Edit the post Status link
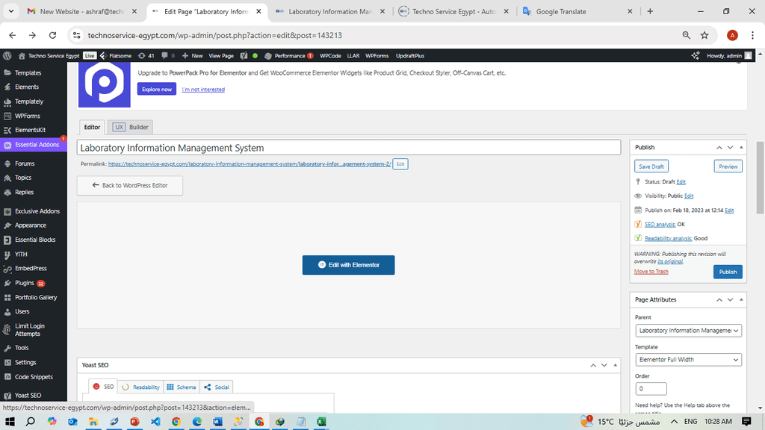 coord(681,182)
